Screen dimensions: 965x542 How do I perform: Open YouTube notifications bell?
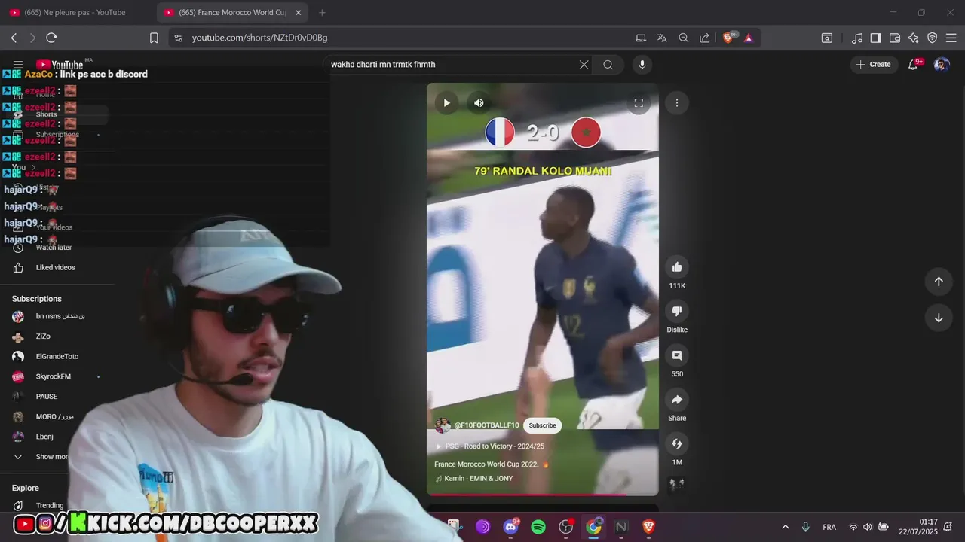914,65
